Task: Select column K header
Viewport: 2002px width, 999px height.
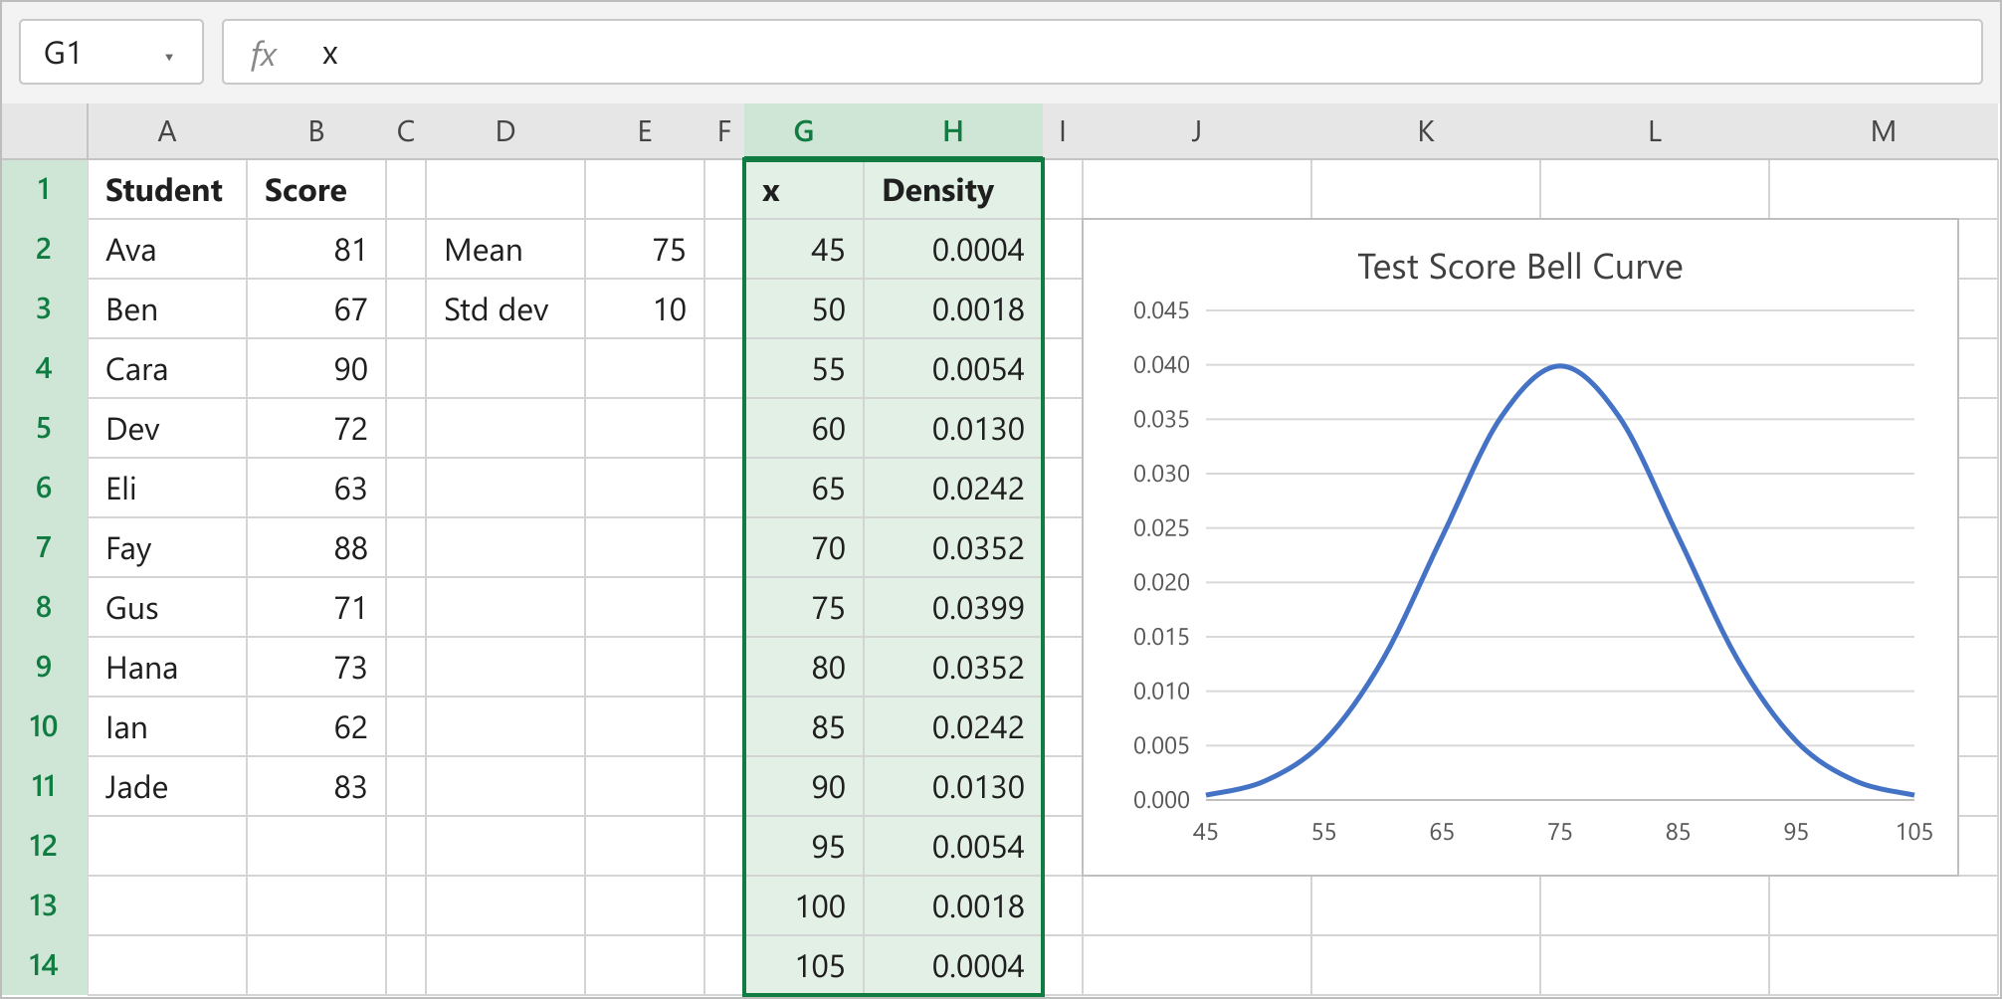Action: [1426, 131]
